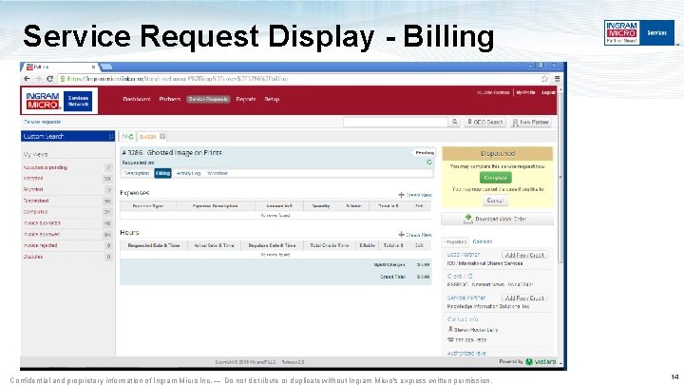684x385 pixels.
Task: Add Fee / Credit for Service Partner
Action: coord(524,298)
